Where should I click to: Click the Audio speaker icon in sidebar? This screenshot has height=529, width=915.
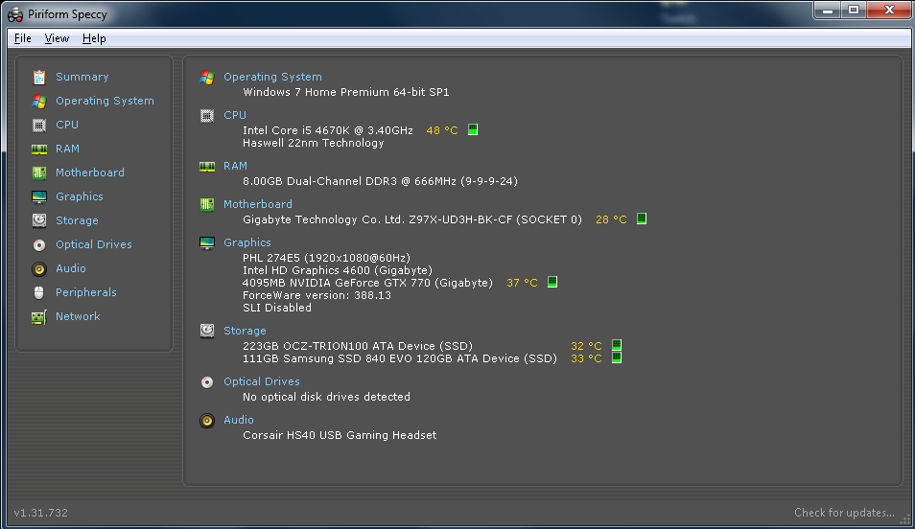[39, 269]
